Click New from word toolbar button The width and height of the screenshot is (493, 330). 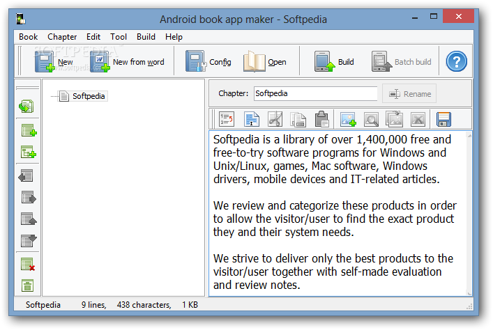point(127,62)
